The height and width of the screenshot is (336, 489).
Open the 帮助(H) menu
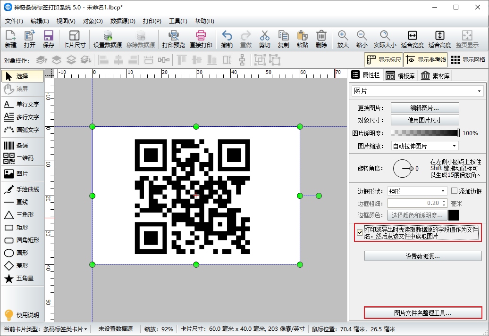coord(204,21)
